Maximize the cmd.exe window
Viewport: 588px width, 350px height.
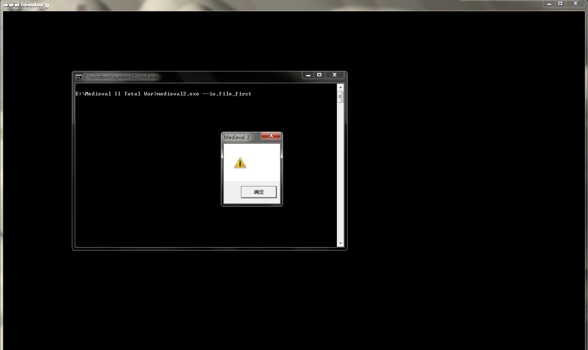click(319, 75)
